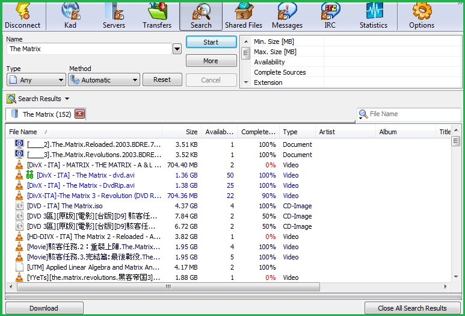Click the Min. Size [MB] value field
This screenshot has width=465, height=316.
click(392, 42)
